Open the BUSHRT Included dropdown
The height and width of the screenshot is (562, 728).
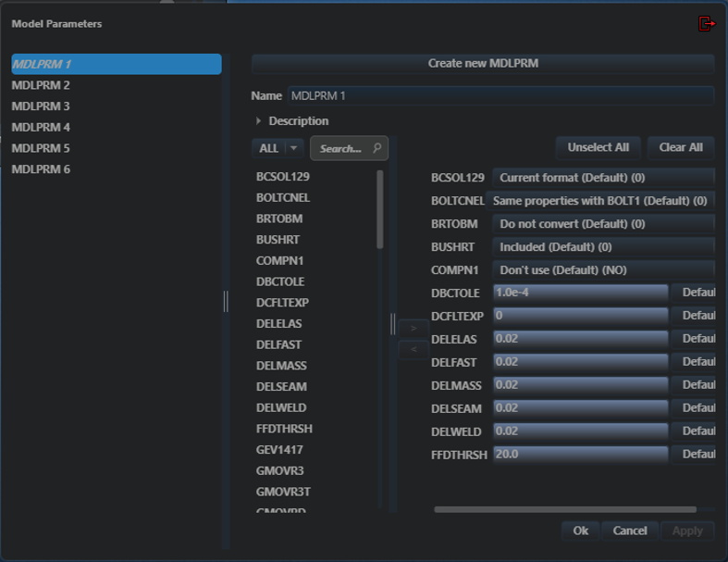tap(603, 247)
